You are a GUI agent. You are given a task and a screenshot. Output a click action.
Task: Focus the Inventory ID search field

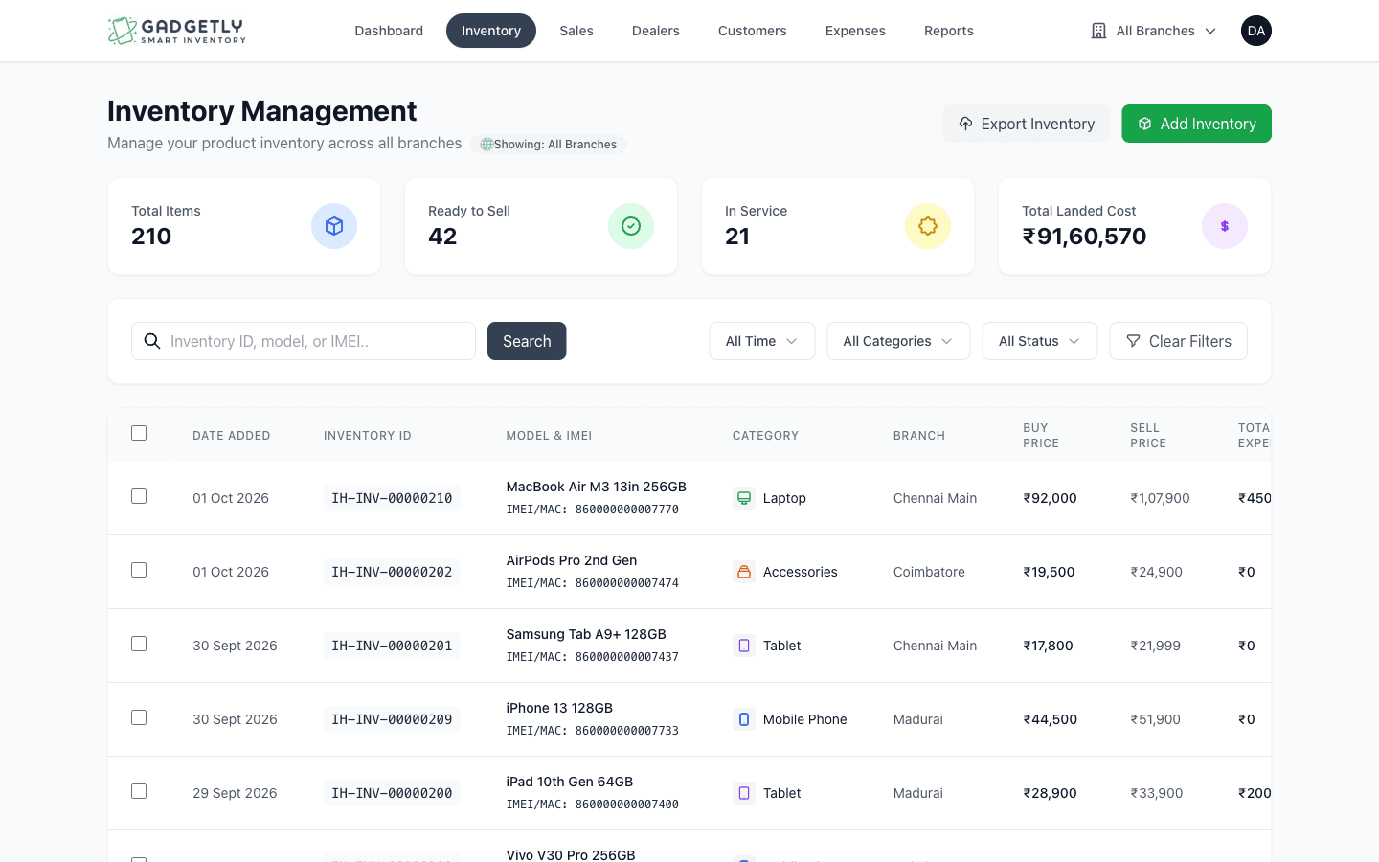pos(304,341)
